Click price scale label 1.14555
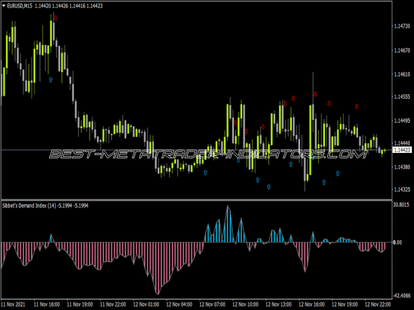Image resolution: width=414 pixels, height=310 pixels. [x=402, y=96]
